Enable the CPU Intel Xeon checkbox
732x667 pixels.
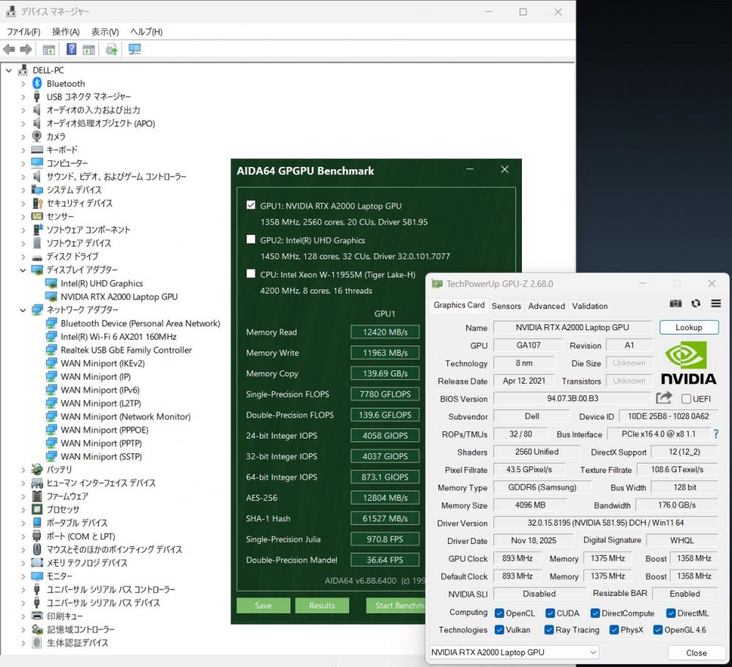pyautogui.click(x=251, y=274)
